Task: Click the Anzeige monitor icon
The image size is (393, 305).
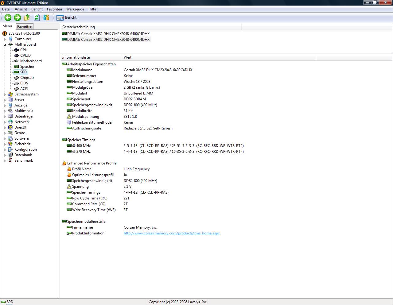Action: click(10, 105)
